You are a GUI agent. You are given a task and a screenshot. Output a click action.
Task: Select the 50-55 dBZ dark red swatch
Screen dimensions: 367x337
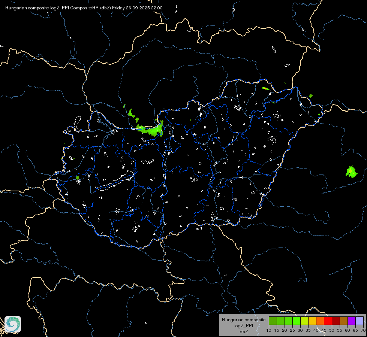point(336,321)
